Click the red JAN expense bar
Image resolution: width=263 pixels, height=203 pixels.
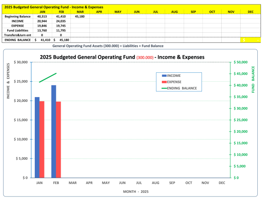(x=42, y=140)
